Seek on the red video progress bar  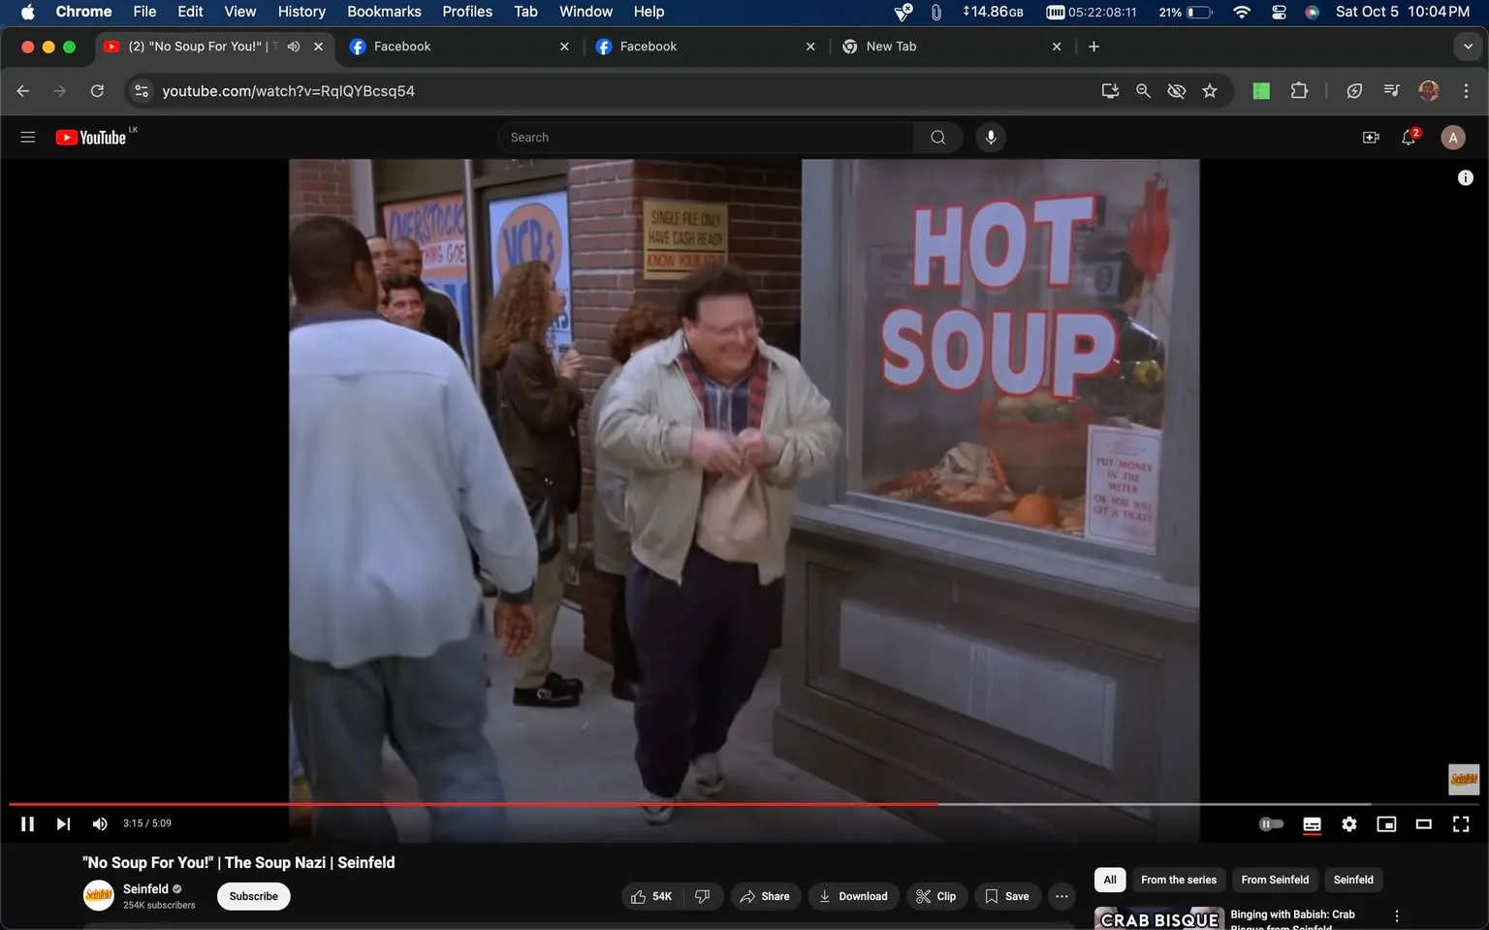[x=582, y=804]
